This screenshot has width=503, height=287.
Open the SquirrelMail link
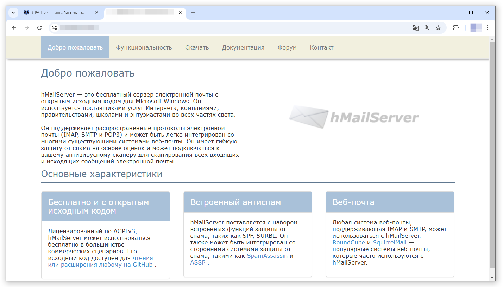click(390, 242)
